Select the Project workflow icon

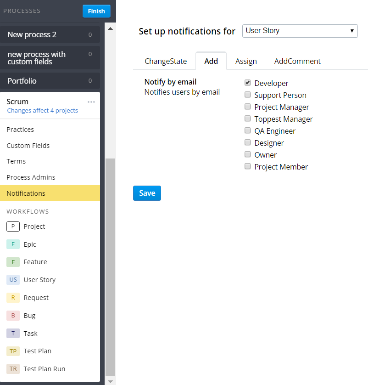(13, 226)
